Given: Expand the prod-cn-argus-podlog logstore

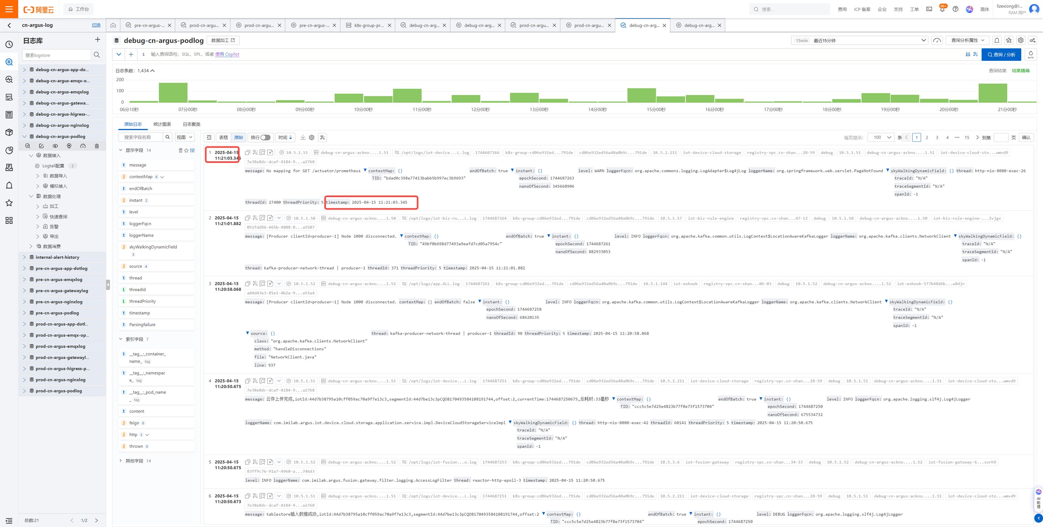Looking at the screenshot, I should 24,391.
